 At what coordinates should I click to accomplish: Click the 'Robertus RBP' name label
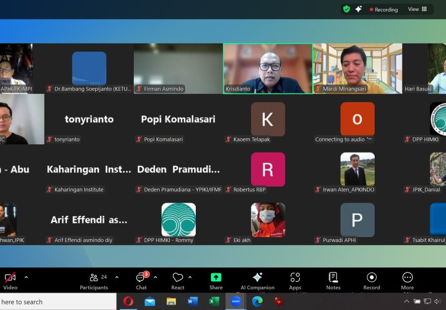click(249, 189)
